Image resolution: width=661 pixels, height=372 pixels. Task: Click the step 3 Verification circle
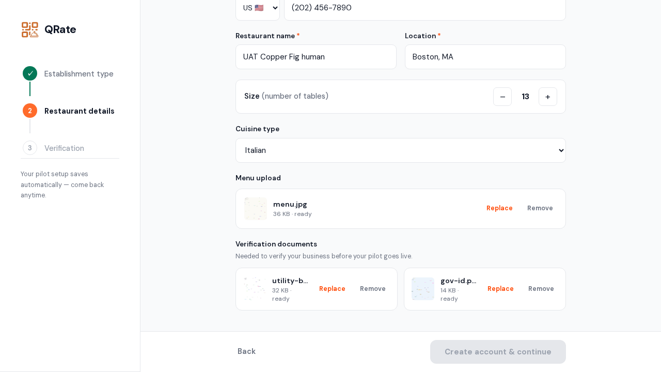(x=30, y=148)
